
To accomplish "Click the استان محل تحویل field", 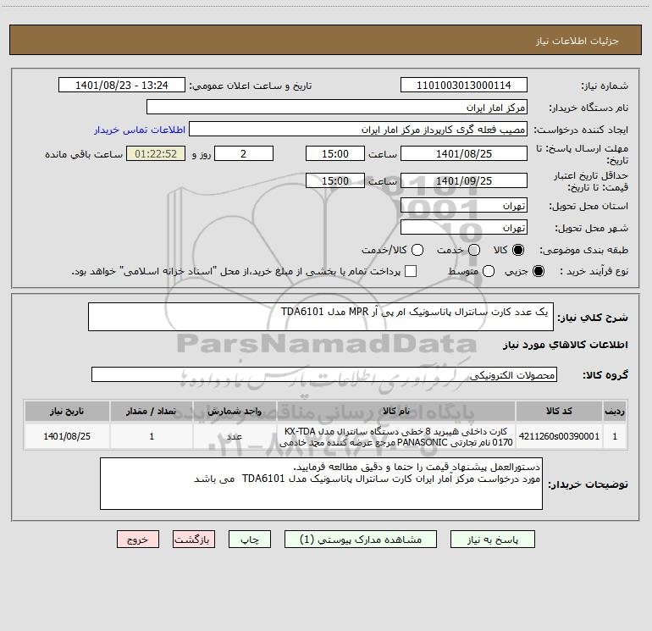I will (464, 205).
